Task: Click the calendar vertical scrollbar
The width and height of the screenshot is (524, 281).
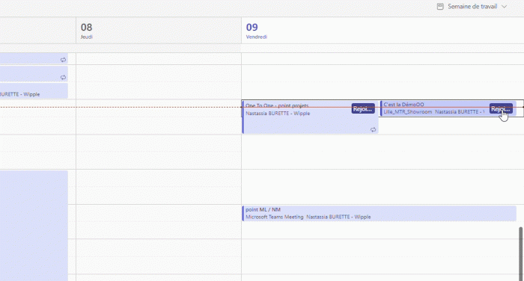Action: click(521, 253)
